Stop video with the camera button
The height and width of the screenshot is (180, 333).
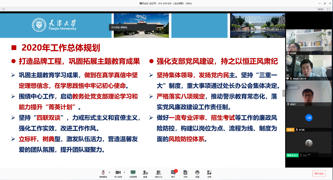coord(118,173)
